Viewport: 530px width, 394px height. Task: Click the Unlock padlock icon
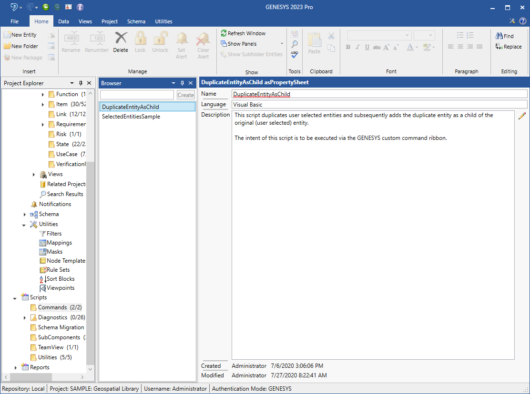pos(160,38)
